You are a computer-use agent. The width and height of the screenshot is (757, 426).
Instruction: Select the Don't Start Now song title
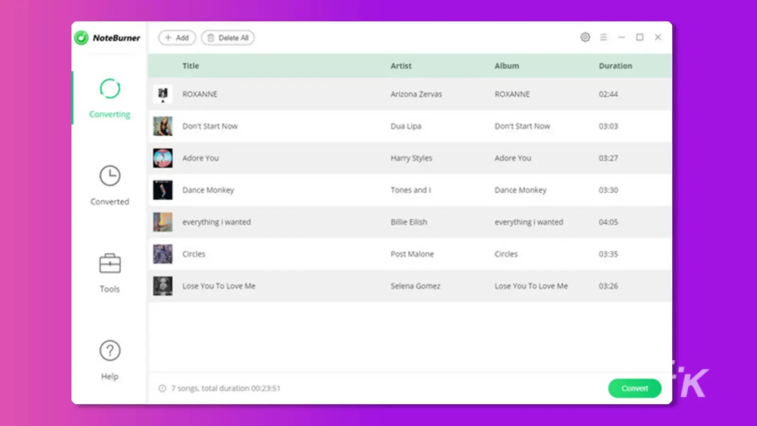tap(210, 126)
